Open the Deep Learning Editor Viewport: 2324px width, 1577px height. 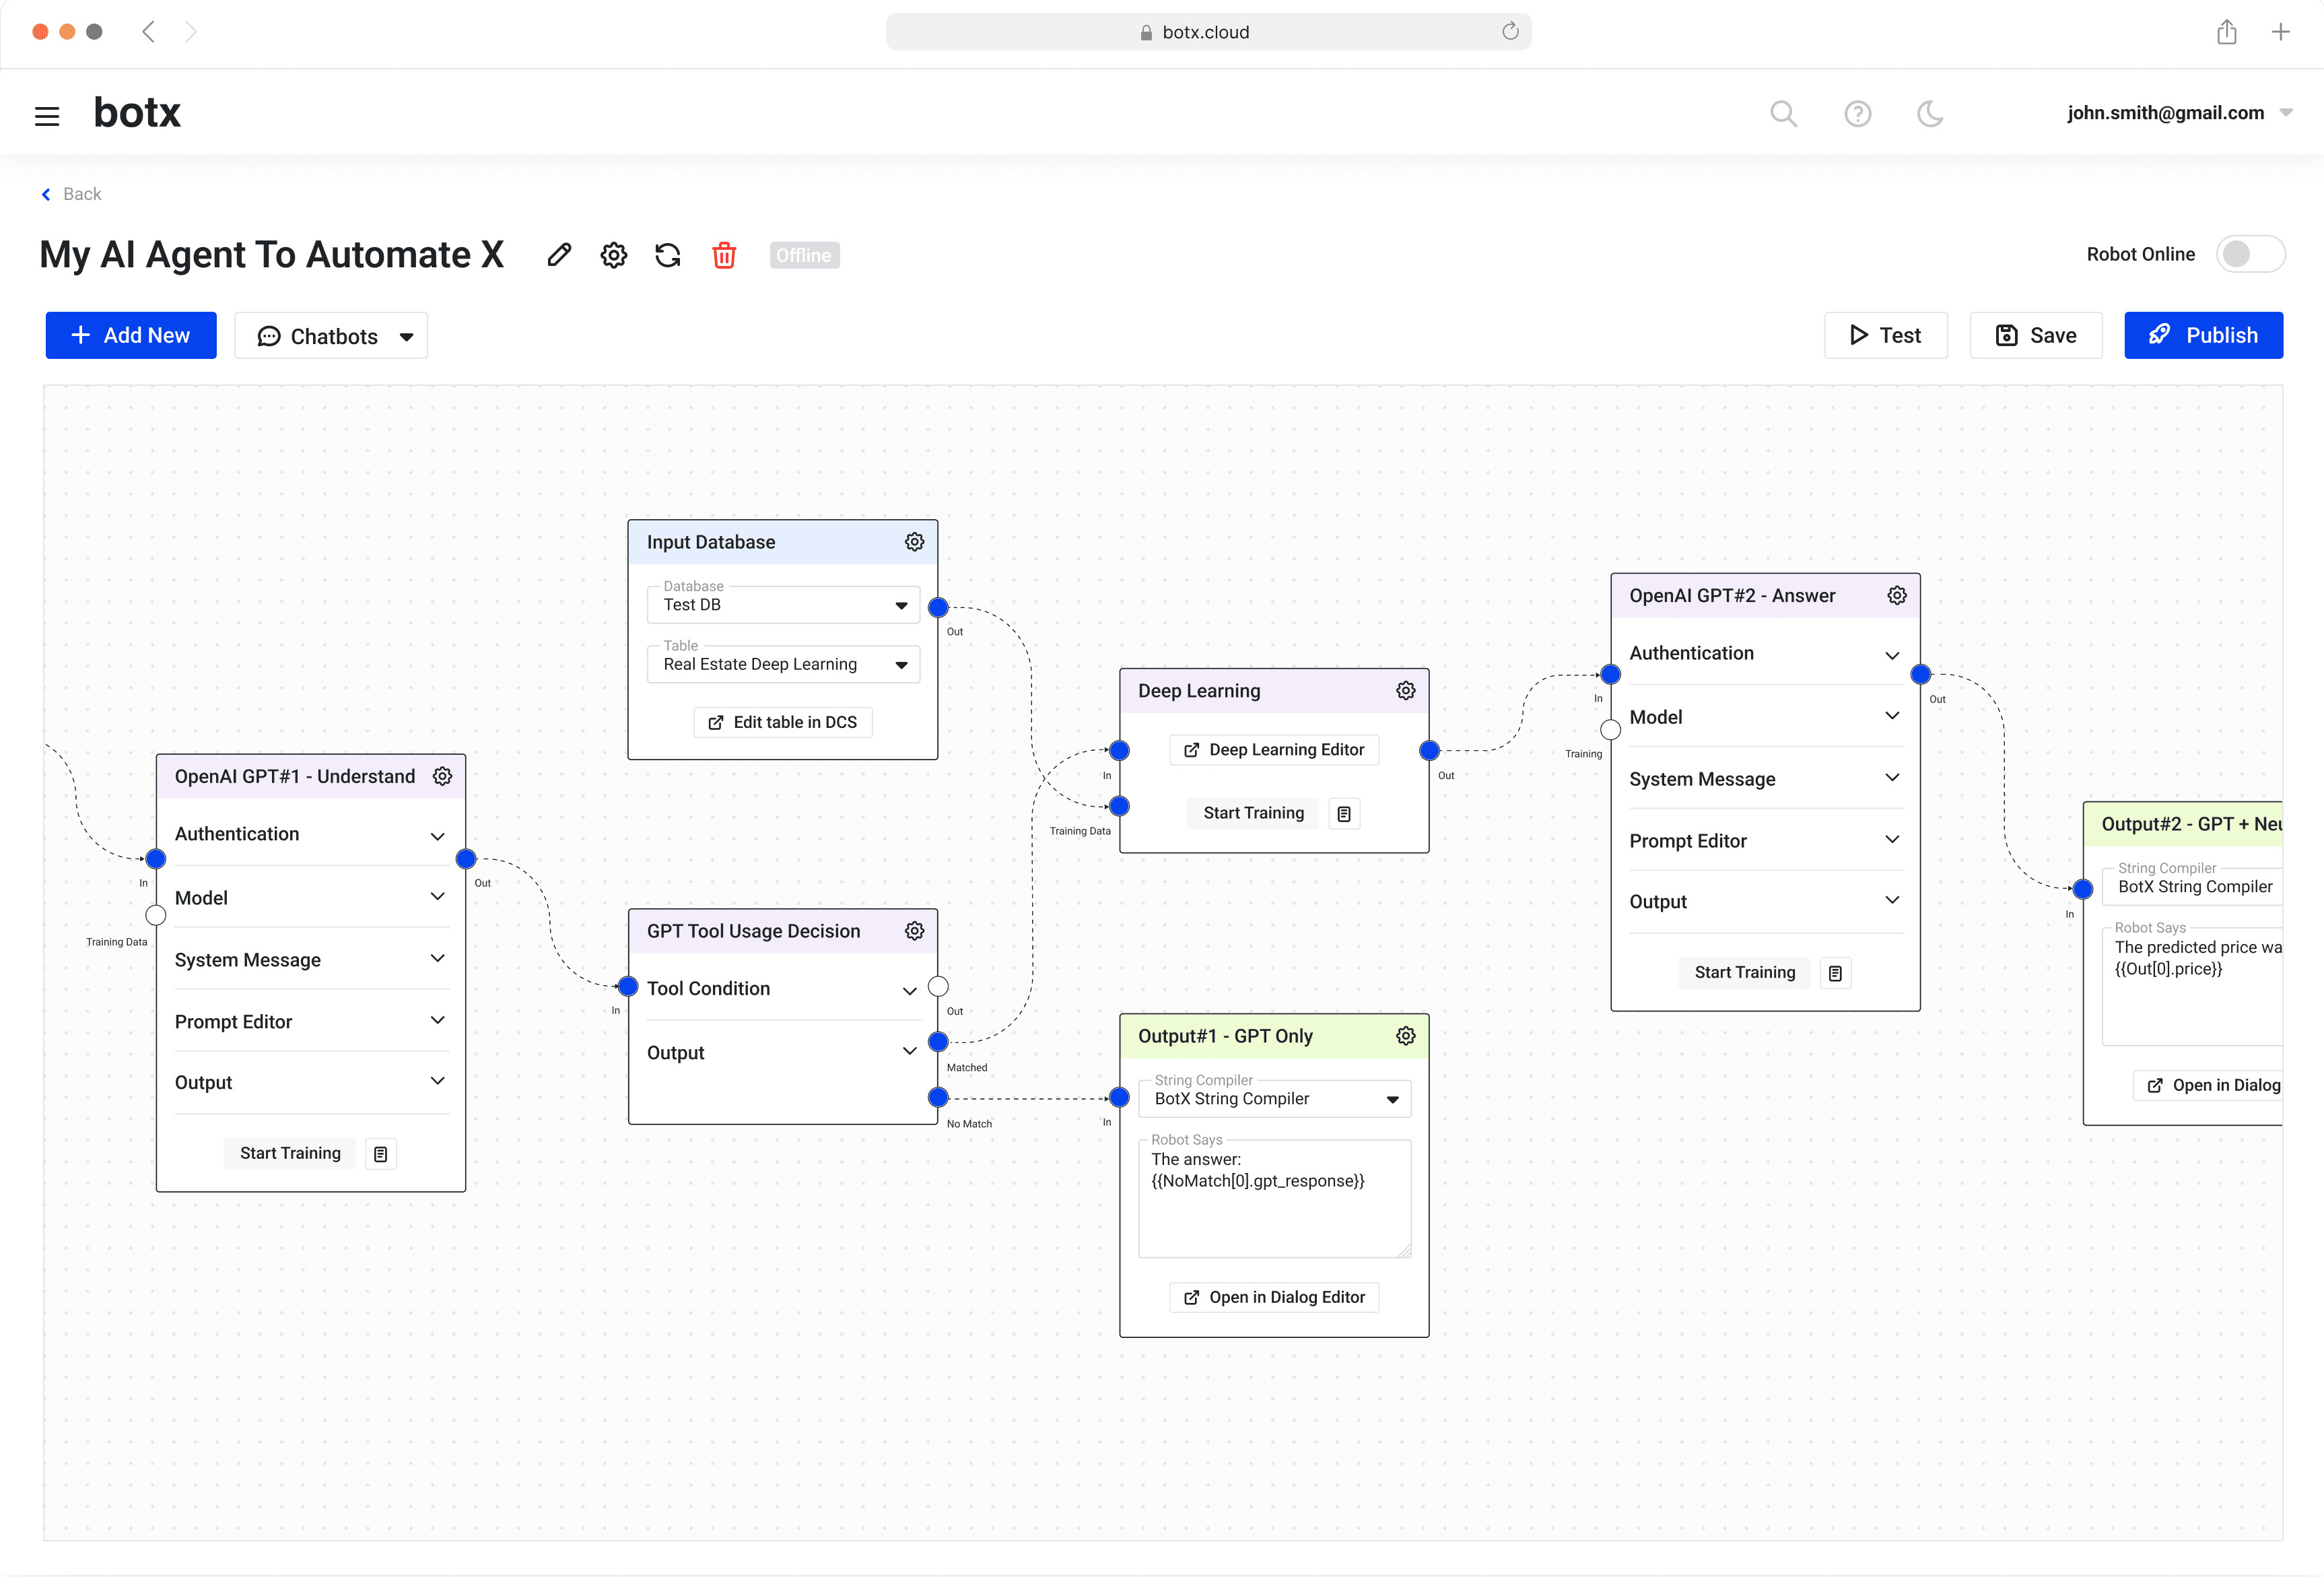click(x=1273, y=749)
